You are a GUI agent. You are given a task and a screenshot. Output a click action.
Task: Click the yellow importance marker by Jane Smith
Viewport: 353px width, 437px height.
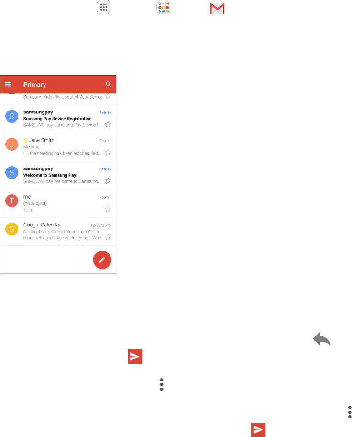pyautogui.click(x=25, y=140)
